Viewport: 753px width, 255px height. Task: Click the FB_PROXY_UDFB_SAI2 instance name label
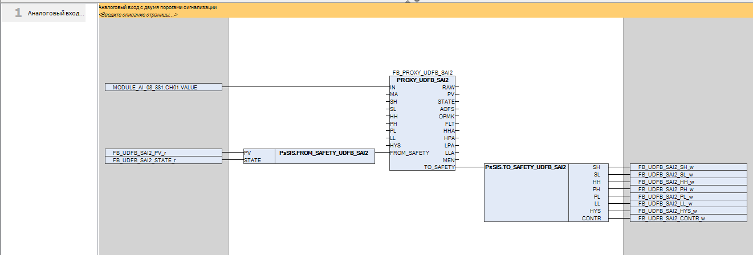423,73
